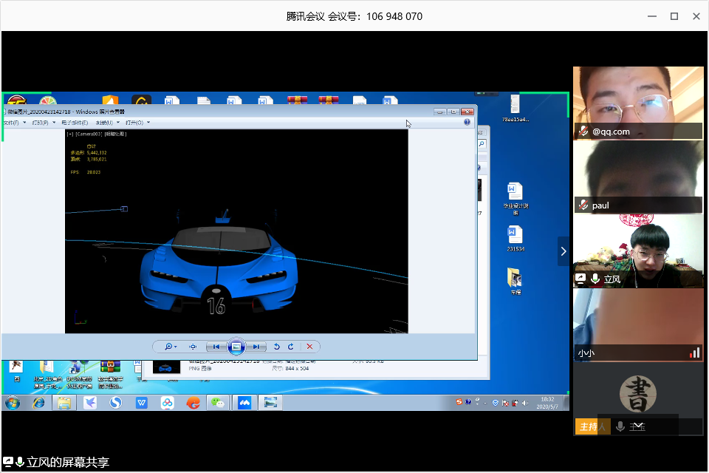Viewport: 709px width, 473px height.
Task: Rotate the image counterclockwise
Action: click(x=277, y=346)
